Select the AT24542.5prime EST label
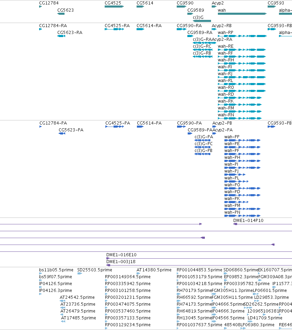 pos(77,297)
